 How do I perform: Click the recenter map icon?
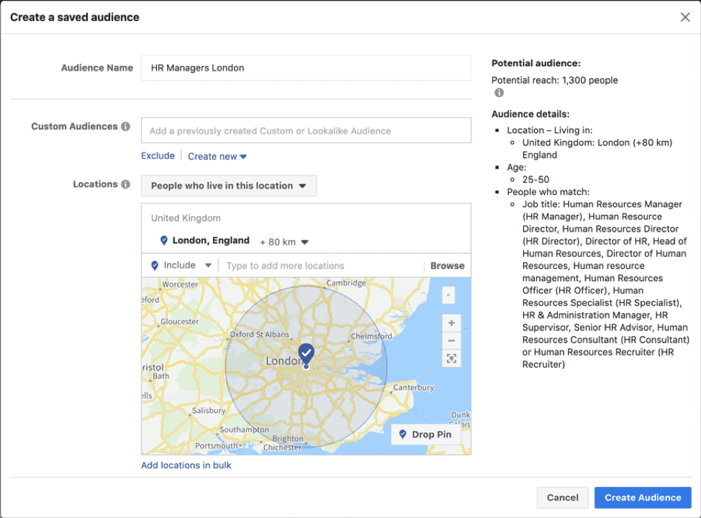pyautogui.click(x=451, y=358)
